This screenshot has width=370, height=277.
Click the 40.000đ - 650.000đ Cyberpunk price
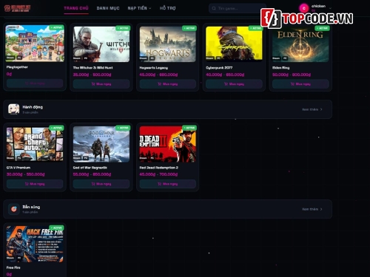click(x=225, y=75)
